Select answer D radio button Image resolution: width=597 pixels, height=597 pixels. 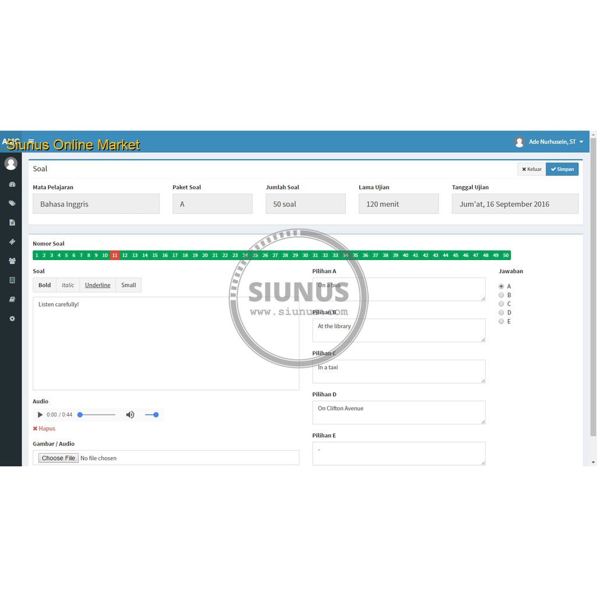pyautogui.click(x=501, y=312)
